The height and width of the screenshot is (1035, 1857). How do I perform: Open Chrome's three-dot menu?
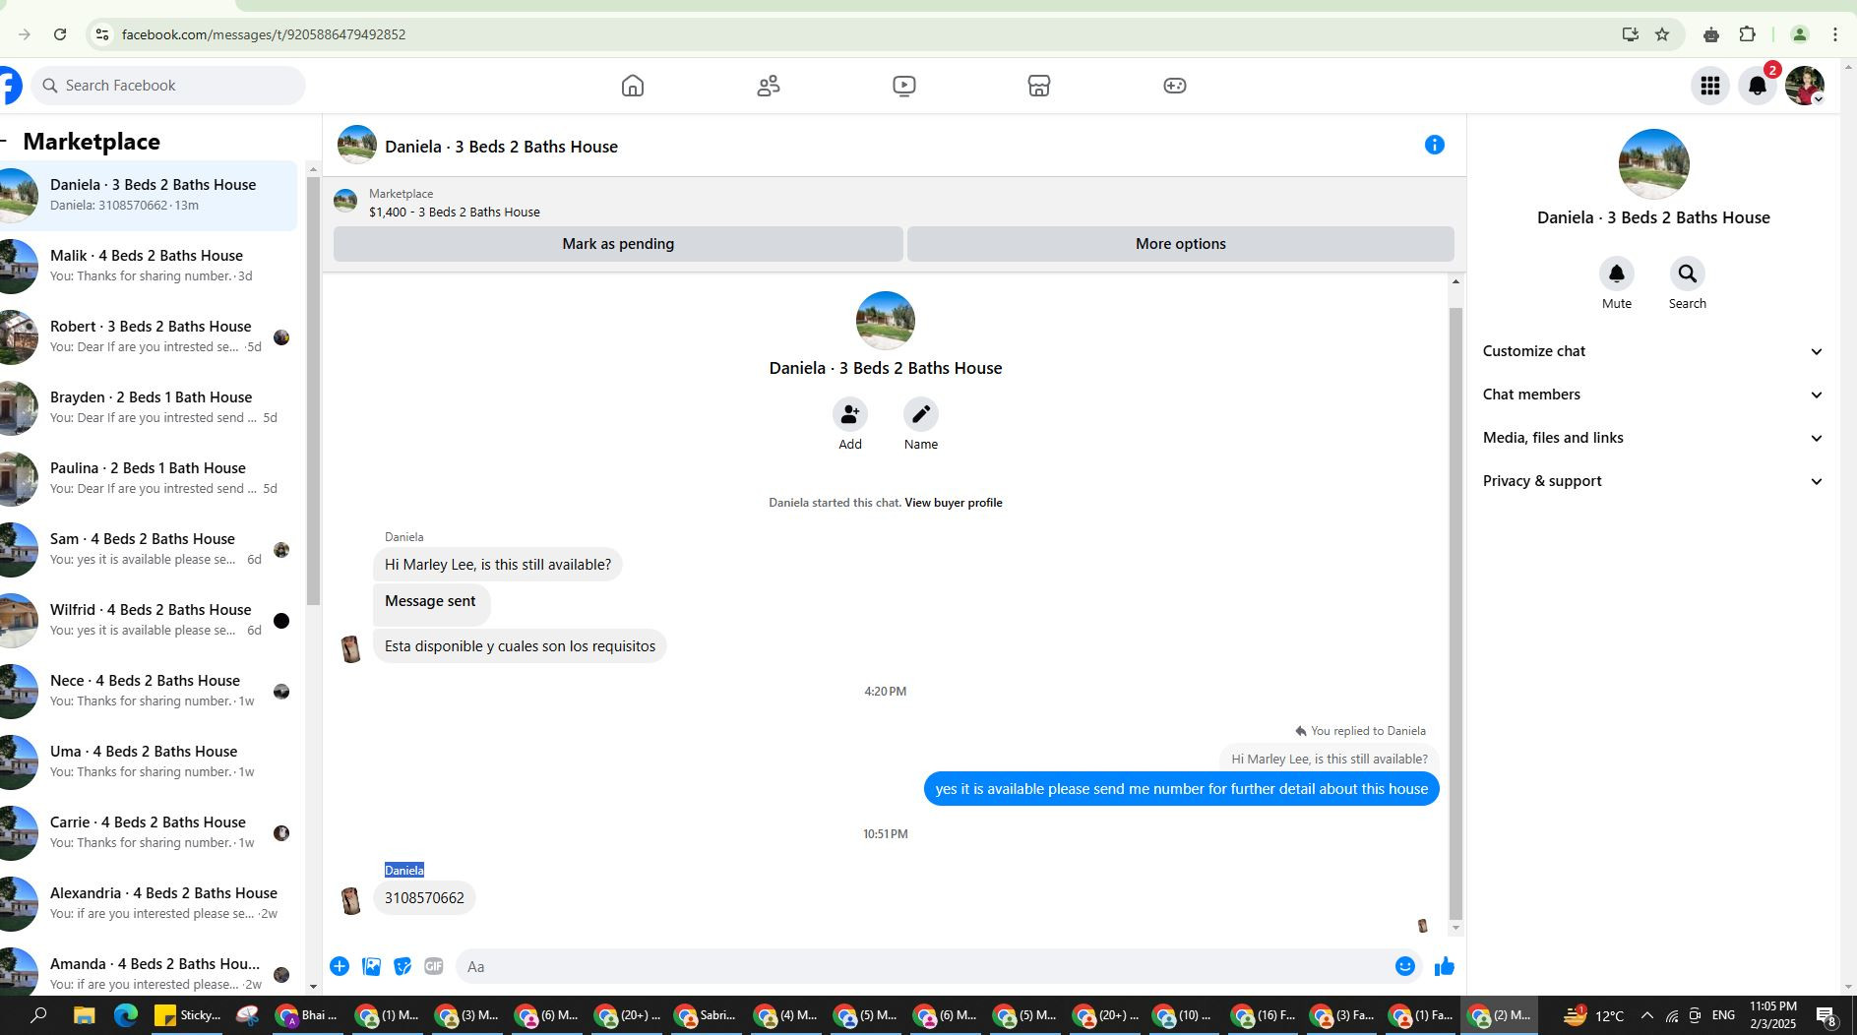(1835, 34)
